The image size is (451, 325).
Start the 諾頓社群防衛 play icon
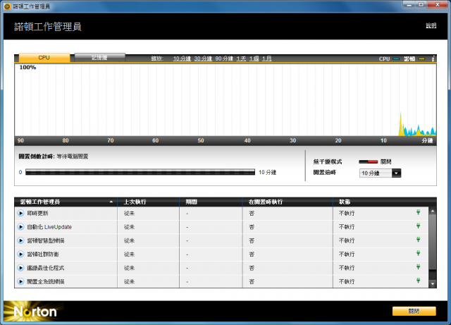coord(20,255)
